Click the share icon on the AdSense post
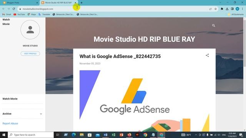The image size is (246, 138). [x=207, y=55]
